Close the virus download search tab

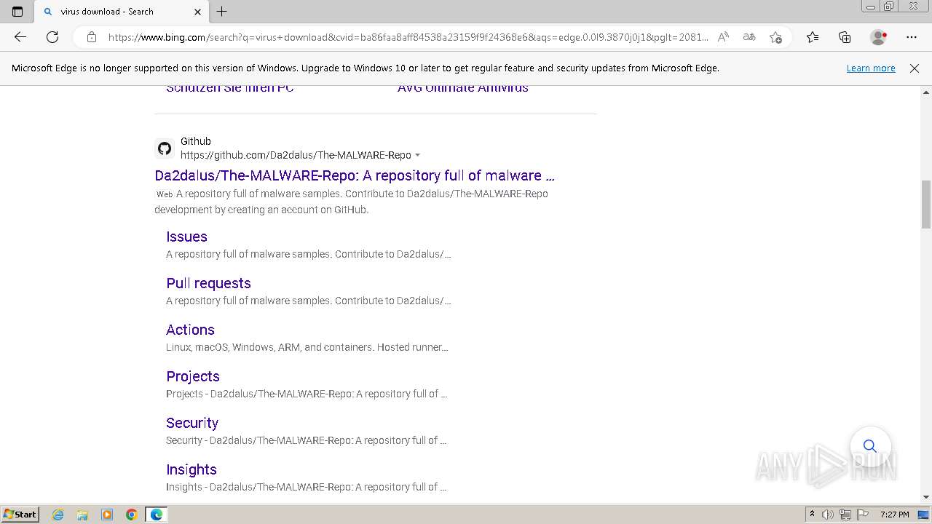(x=197, y=12)
